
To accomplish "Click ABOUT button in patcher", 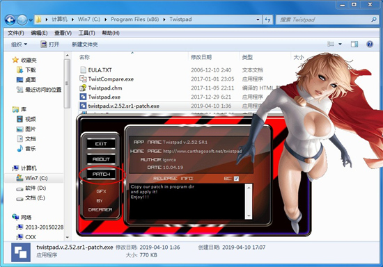I will [101, 159].
